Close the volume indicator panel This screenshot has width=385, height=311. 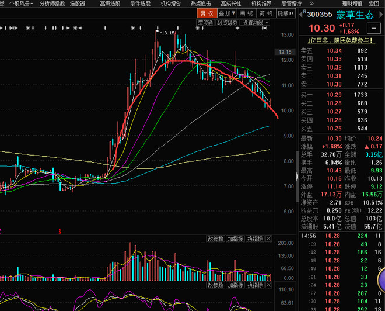click(268, 239)
